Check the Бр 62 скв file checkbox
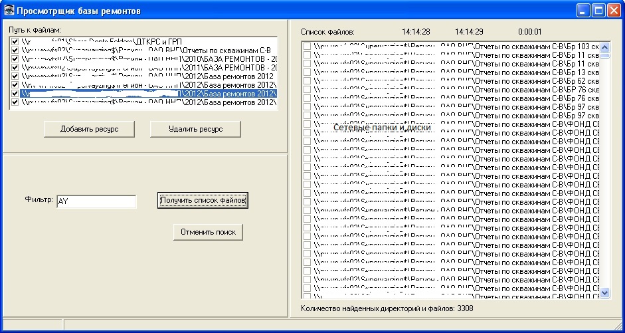625x333 pixels. click(x=307, y=81)
